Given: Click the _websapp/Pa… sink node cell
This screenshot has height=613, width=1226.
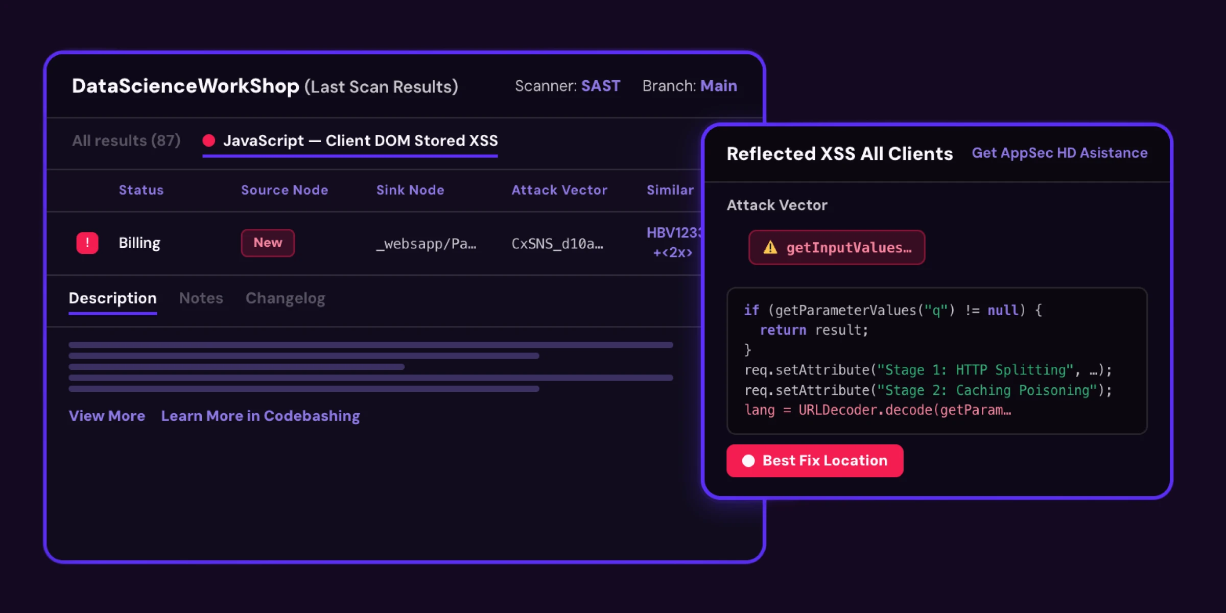Looking at the screenshot, I should click(427, 244).
